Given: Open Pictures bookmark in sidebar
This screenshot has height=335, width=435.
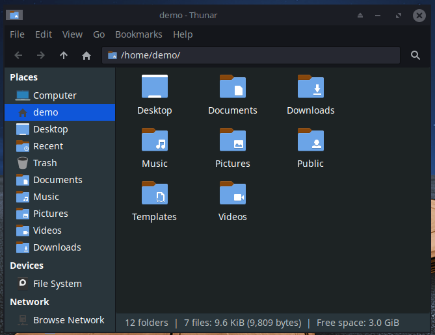Looking at the screenshot, I should (60, 214).
